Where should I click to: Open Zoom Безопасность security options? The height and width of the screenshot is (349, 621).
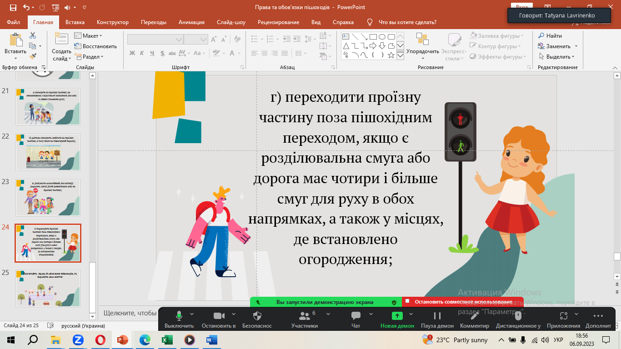tap(257, 319)
